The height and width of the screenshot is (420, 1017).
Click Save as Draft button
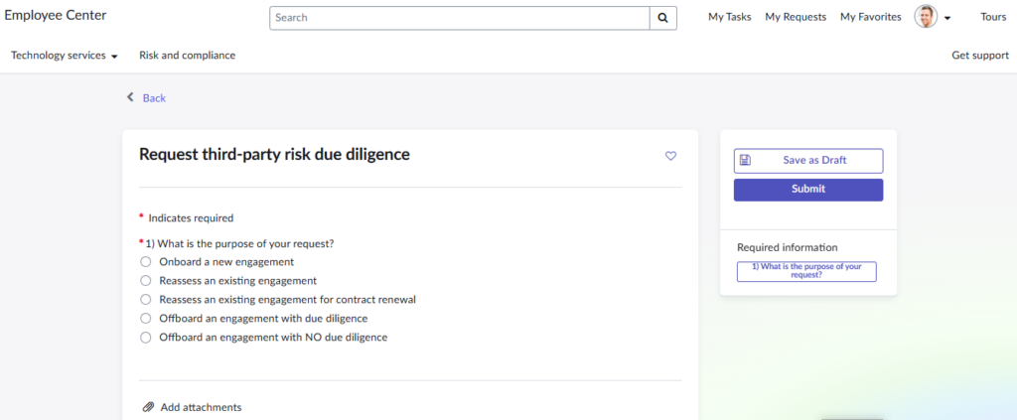807,161
